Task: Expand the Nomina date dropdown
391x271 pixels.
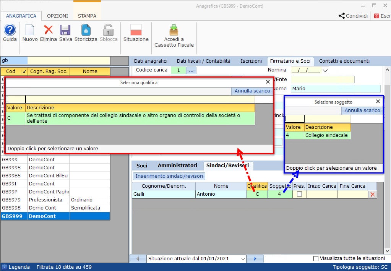Action: click(325, 71)
